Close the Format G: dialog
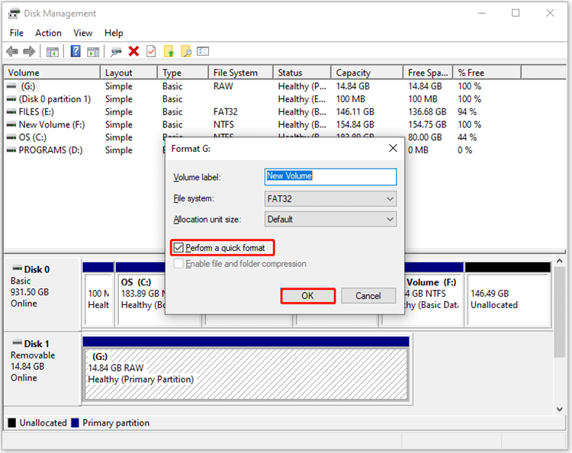 [393, 148]
